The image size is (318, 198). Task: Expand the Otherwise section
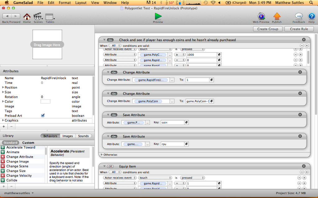point(102,155)
